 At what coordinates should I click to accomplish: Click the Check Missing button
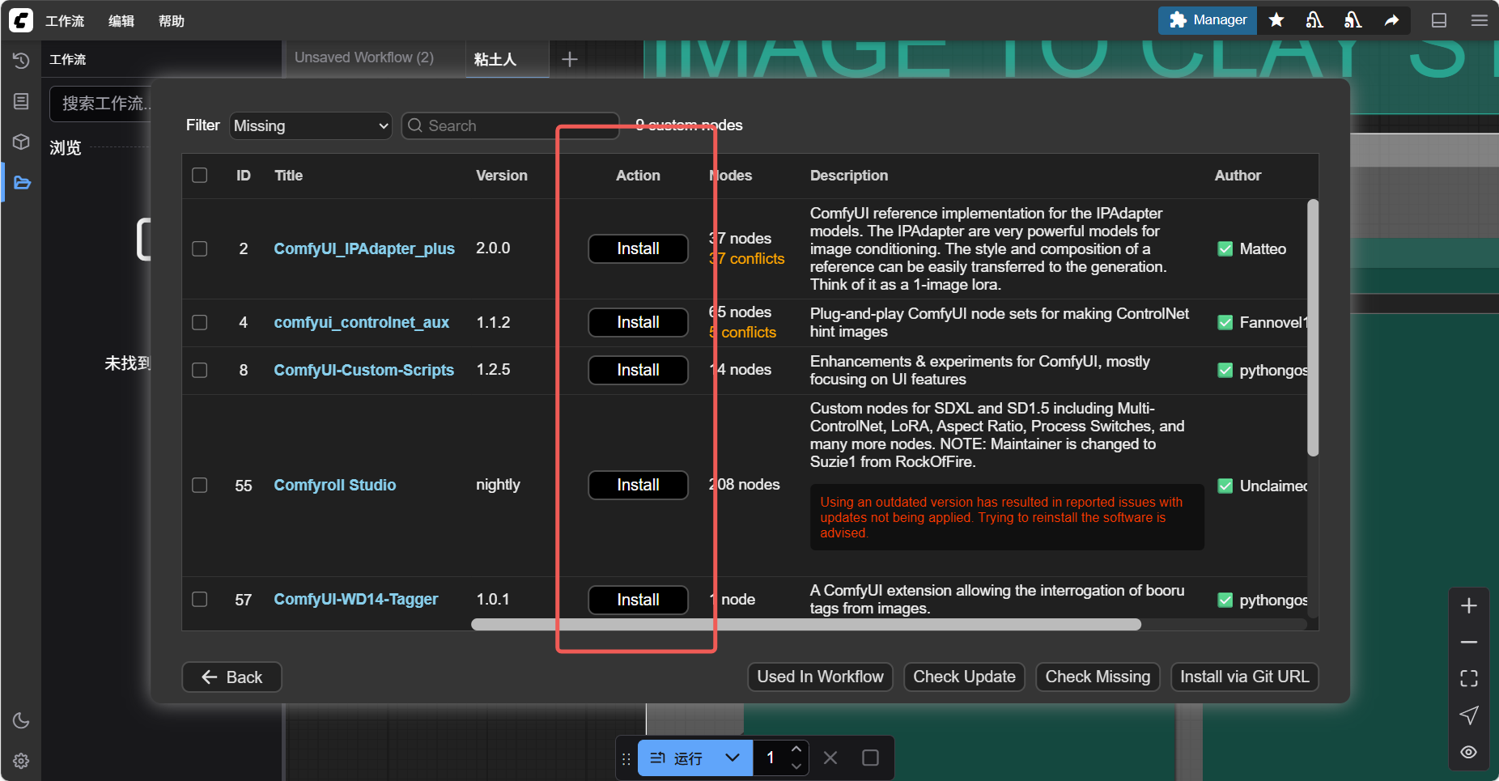[1097, 677]
